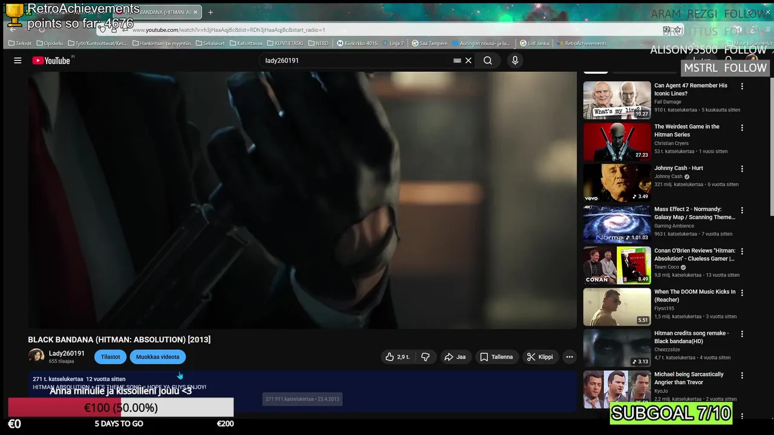774x435 pixels.
Task: Open more actions below the video
Action: pos(569,357)
